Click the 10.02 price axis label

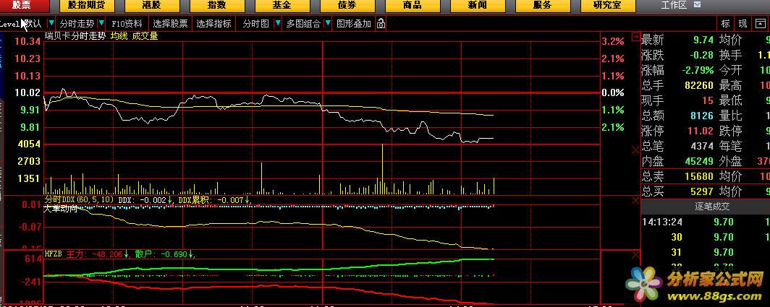27,92
